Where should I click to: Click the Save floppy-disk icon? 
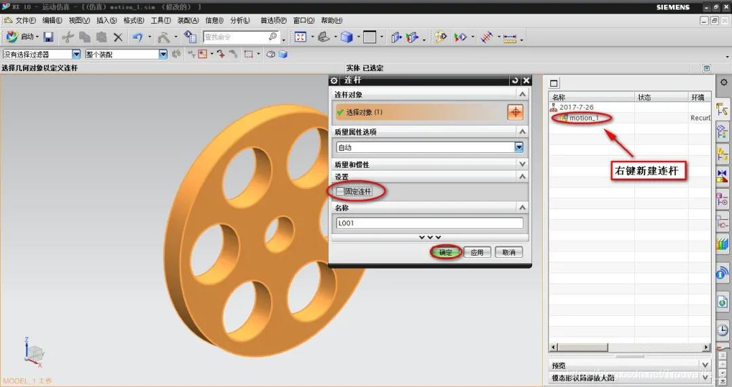tap(49, 37)
